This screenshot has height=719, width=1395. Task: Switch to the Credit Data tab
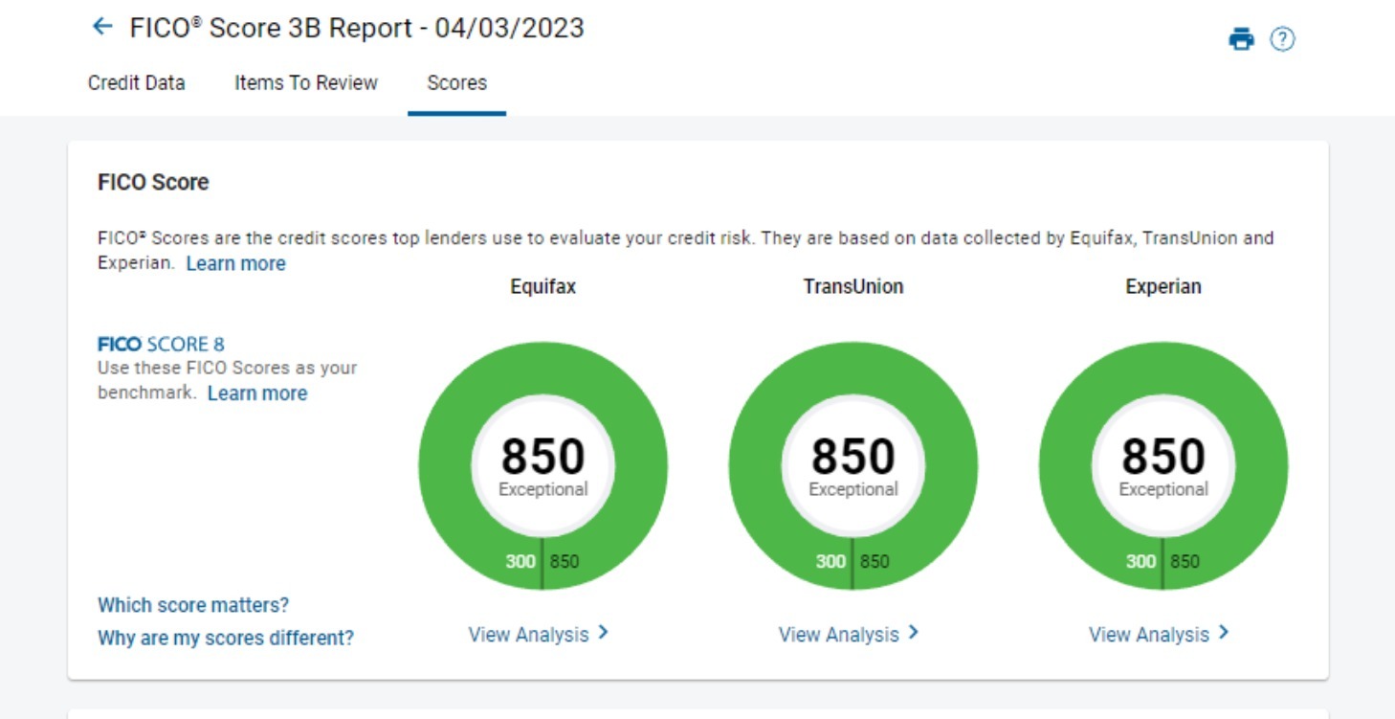tap(136, 83)
